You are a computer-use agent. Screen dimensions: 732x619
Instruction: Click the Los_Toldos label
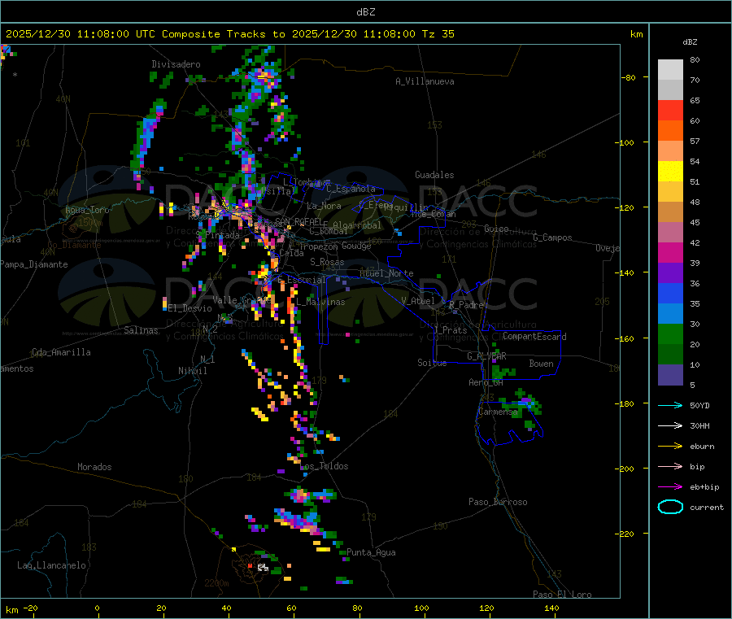pos(324,466)
